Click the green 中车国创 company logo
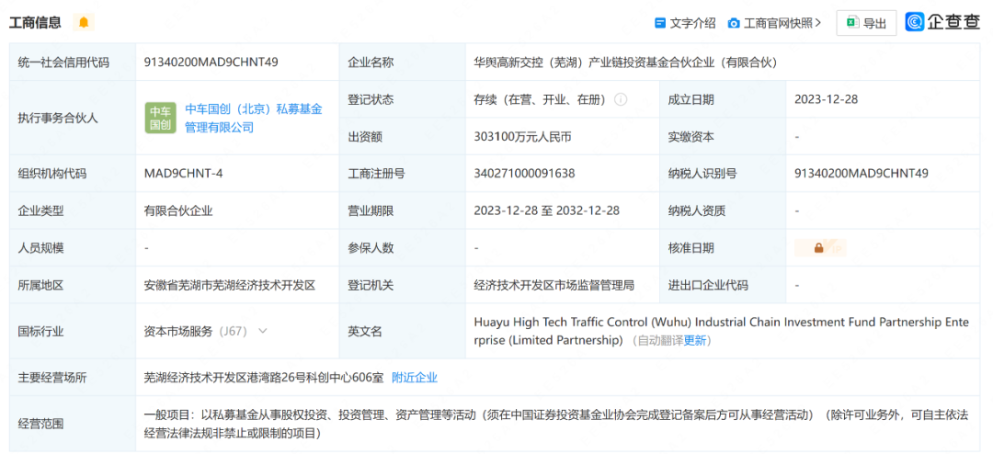 [x=160, y=118]
